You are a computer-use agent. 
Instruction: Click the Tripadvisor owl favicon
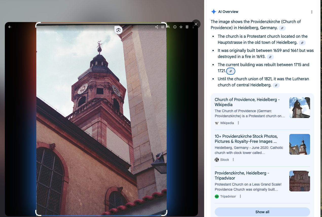click(x=217, y=196)
